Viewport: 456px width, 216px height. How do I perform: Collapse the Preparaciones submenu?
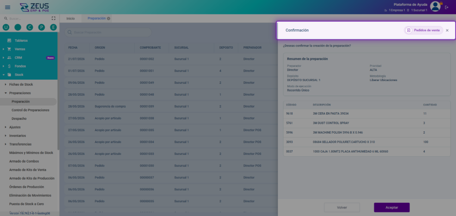click(6, 93)
